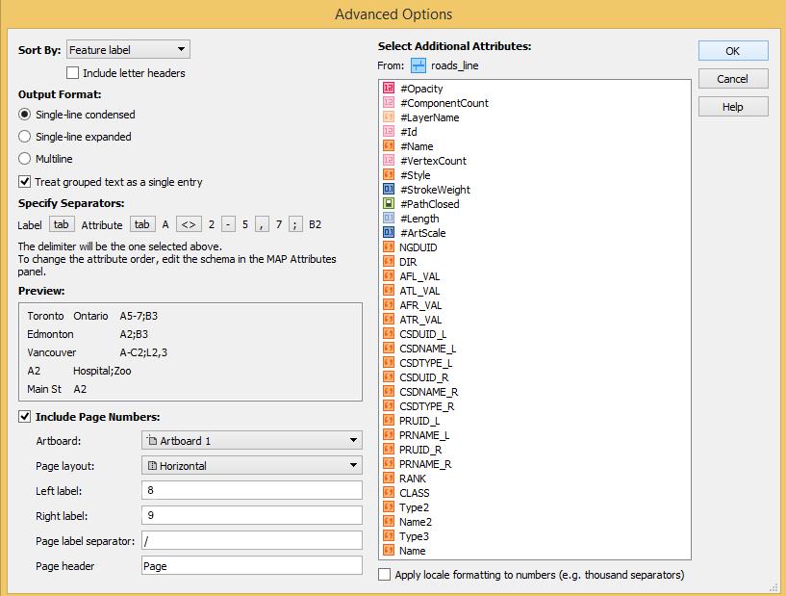
Task: Click the #PathClosed boolean attribute icon
Action: coord(389,204)
